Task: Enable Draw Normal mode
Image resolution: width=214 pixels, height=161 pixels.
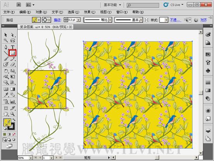Action: coord(5,140)
